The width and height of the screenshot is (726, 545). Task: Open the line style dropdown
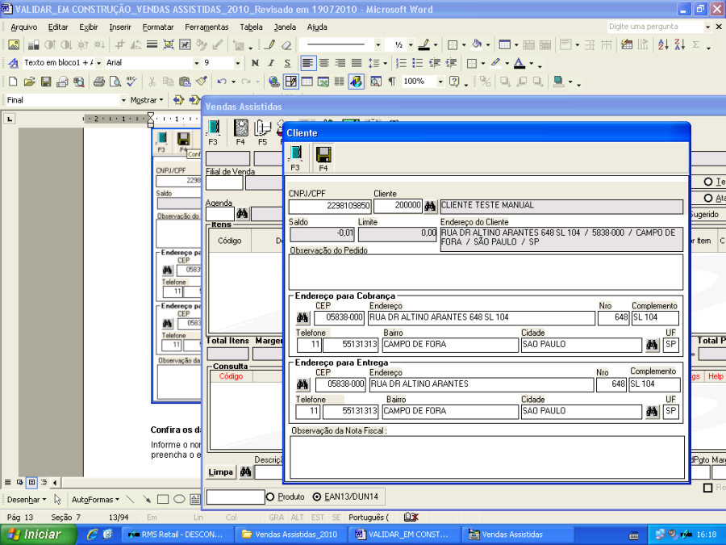378,45
